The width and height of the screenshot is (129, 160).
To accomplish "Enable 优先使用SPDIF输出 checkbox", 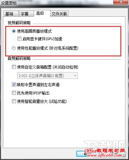I will click(x=14, y=93).
